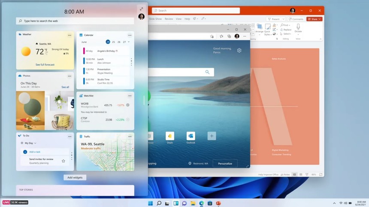369x207 pixels.
Task: Click the 'Type here to search the web' box
Action: (x=75, y=21)
